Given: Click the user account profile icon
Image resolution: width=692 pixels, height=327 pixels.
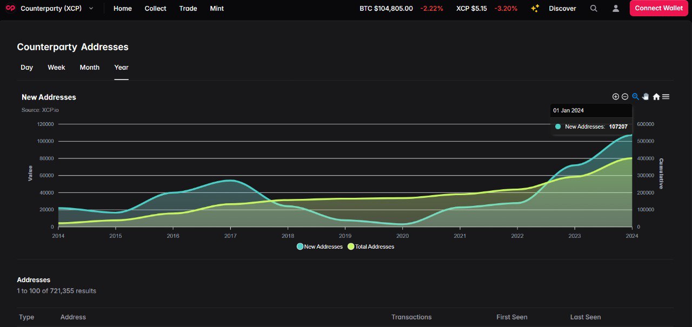Looking at the screenshot, I should pos(616,9).
